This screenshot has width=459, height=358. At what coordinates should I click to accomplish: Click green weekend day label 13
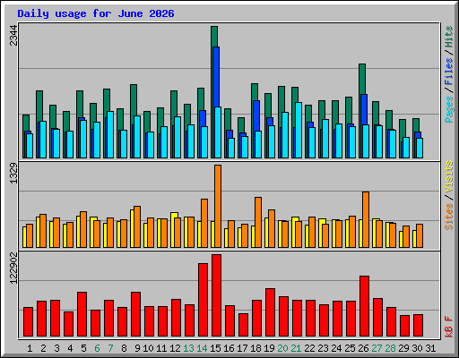pyautogui.click(x=188, y=348)
